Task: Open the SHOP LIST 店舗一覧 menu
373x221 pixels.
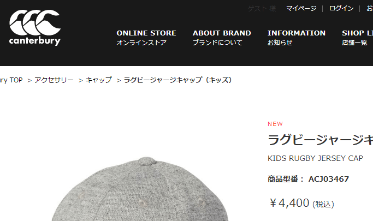Action: 357,38
